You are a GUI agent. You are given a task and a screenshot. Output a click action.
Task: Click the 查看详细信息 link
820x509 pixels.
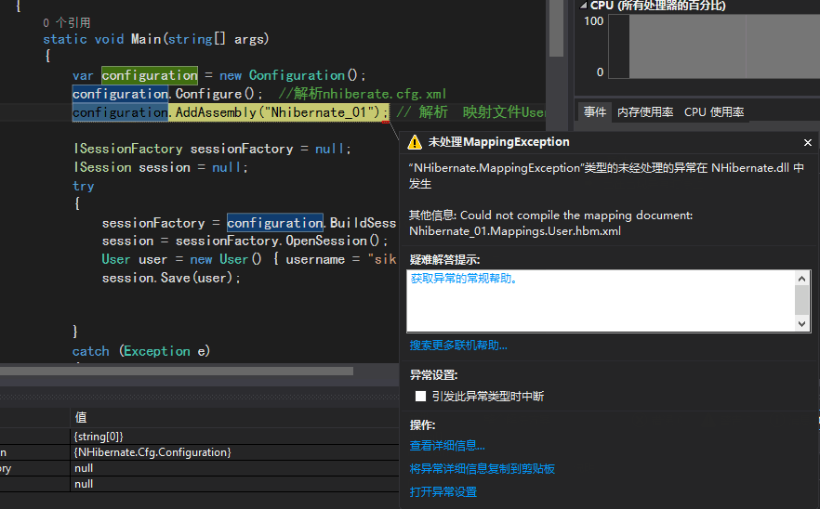[447, 446]
